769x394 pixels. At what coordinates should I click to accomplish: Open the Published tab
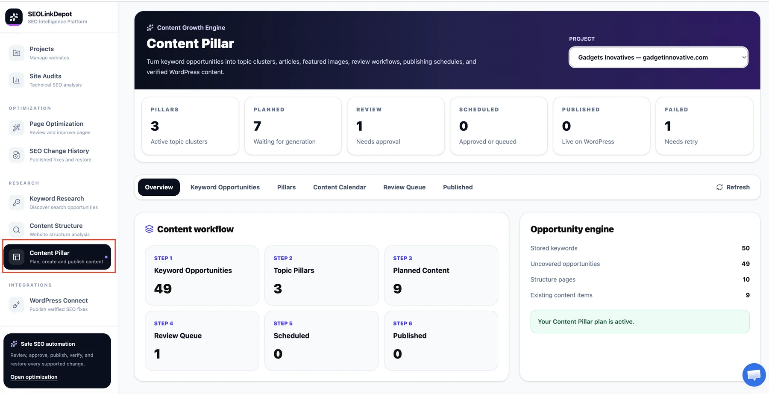click(458, 187)
